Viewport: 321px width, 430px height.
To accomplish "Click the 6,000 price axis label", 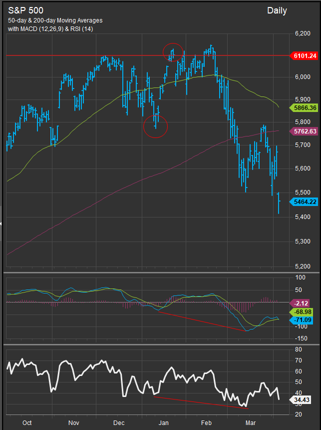I will pyautogui.click(x=303, y=77).
